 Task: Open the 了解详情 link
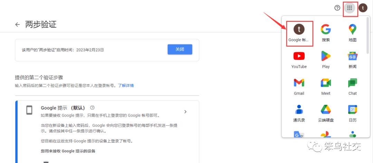click(126, 85)
